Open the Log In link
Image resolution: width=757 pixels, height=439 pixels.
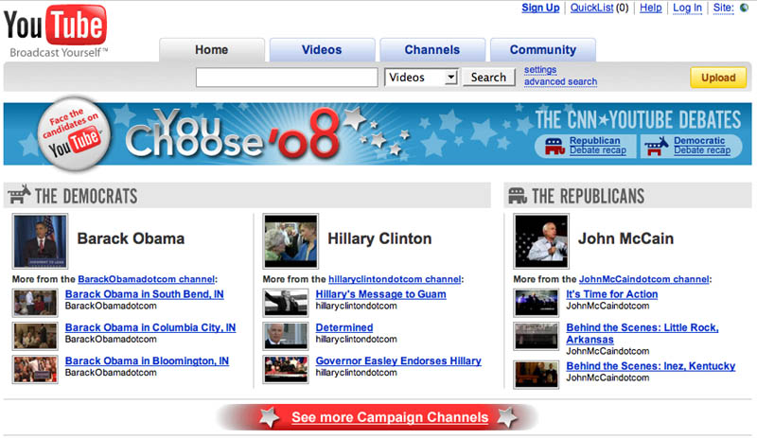coord(687,8)
